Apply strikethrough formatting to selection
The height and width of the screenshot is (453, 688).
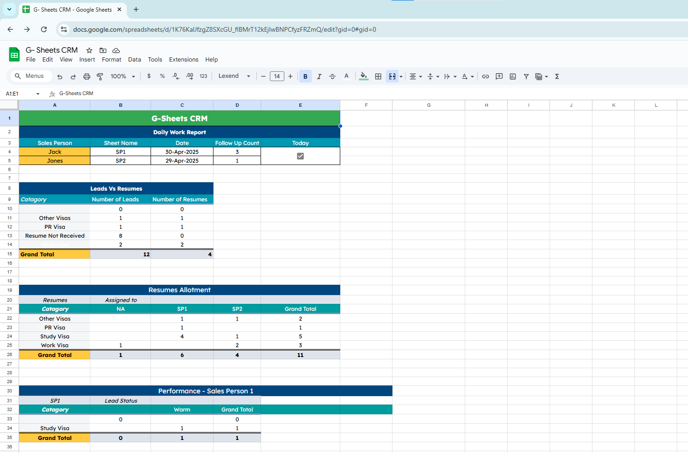[332, 76]
